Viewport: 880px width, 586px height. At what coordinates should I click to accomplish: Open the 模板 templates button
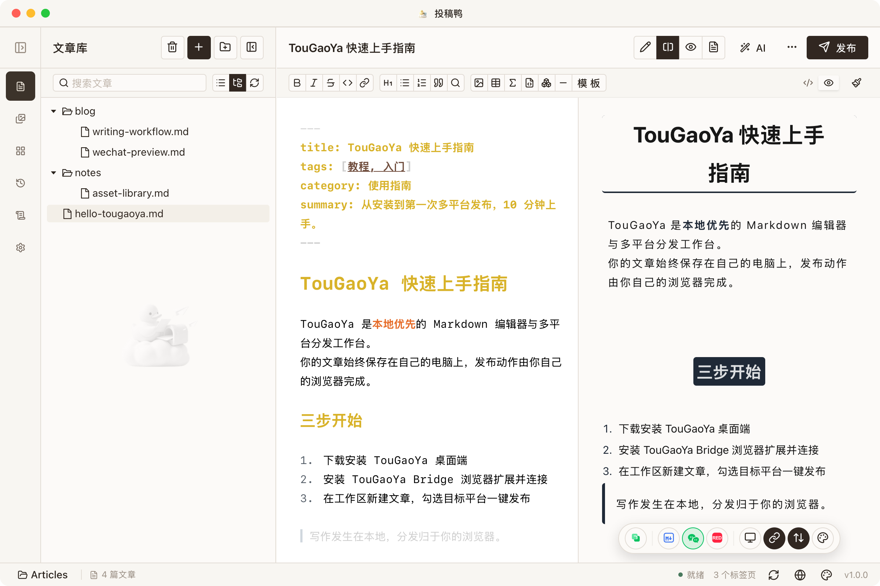click(x=588, y=83)
